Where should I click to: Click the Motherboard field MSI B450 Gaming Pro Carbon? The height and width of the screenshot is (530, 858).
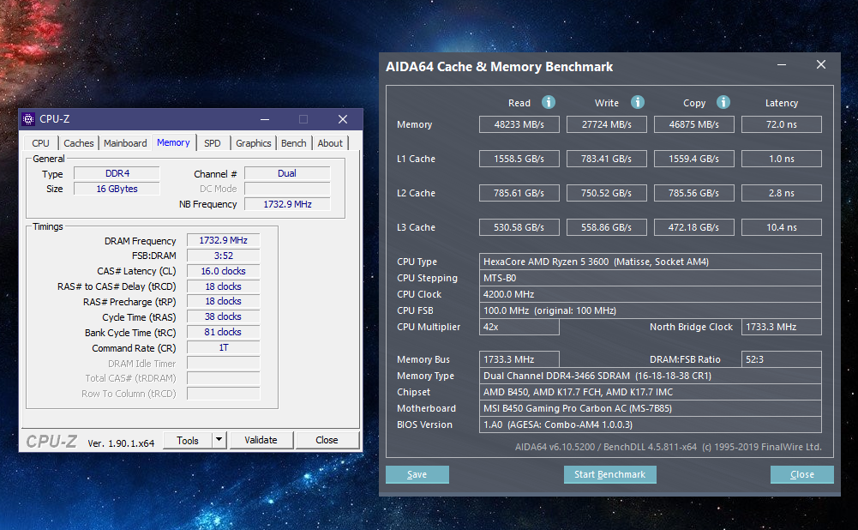(x=650, y=408)
